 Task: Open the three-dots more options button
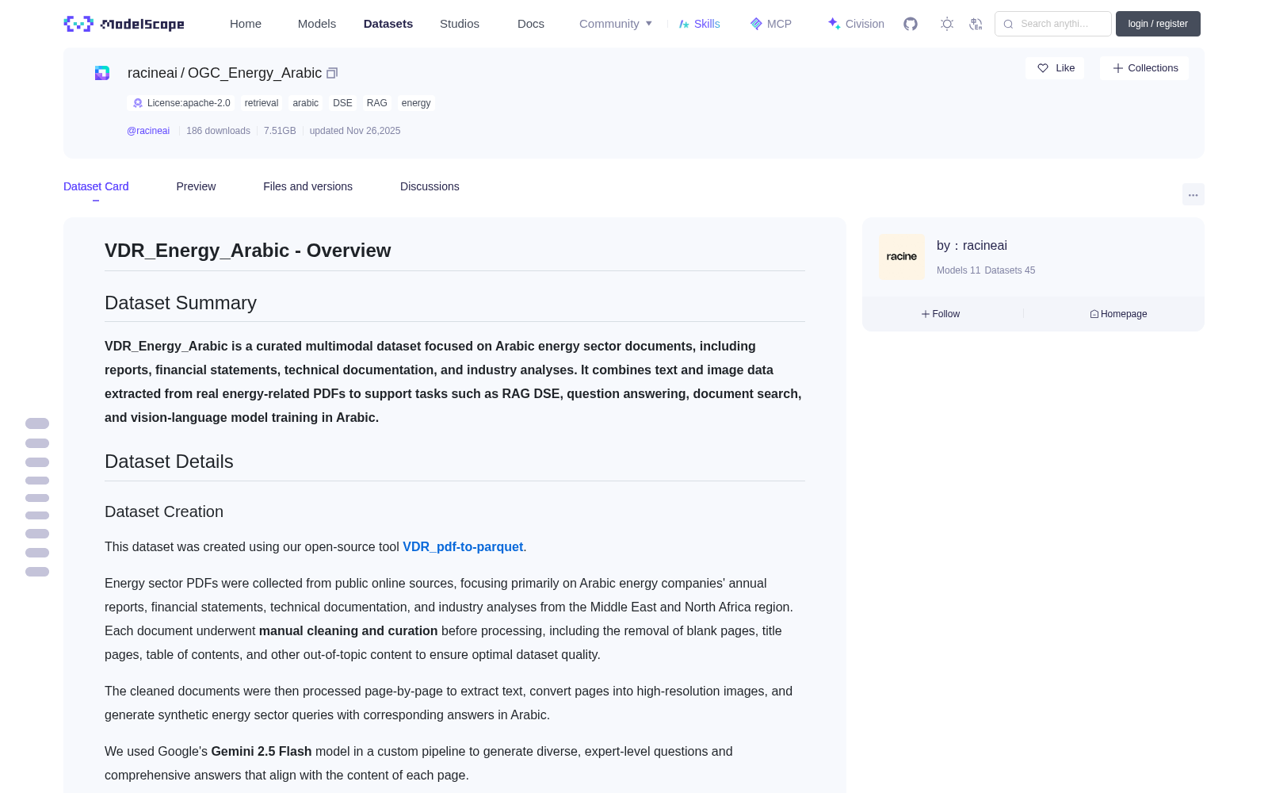[x=1193, y=194]
